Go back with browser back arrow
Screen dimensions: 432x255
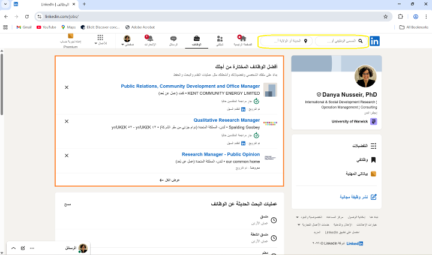point(6,17)
